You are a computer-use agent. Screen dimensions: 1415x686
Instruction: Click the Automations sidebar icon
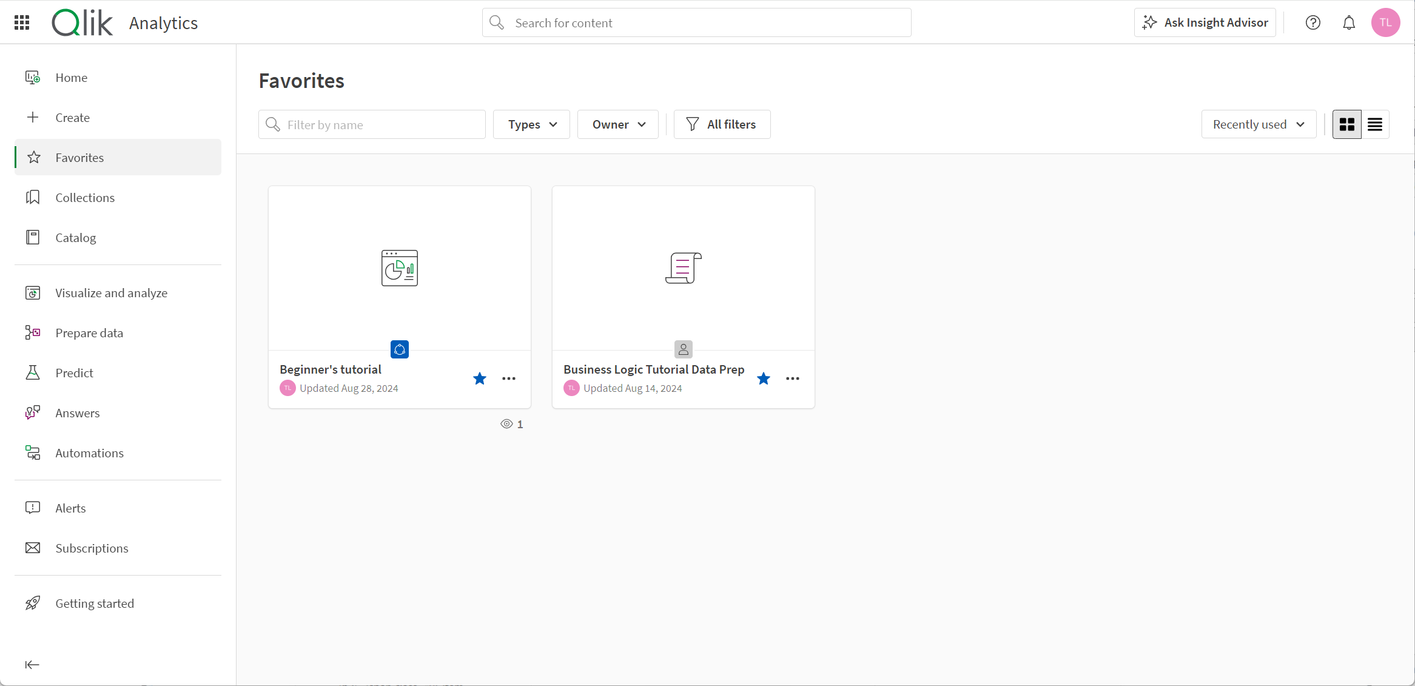(x=33, y=452)
